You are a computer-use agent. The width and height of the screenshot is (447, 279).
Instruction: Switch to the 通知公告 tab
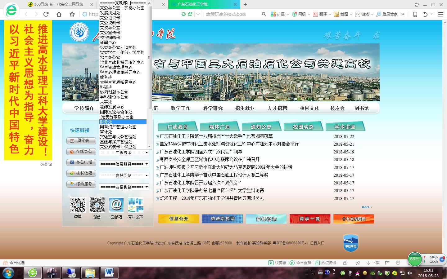[x=261, y=127]
